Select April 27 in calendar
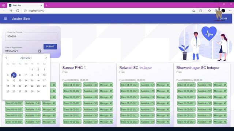Image resolution: width=234 pixels, height=131 pixels. pyautogui.click(x=20, y=91)
